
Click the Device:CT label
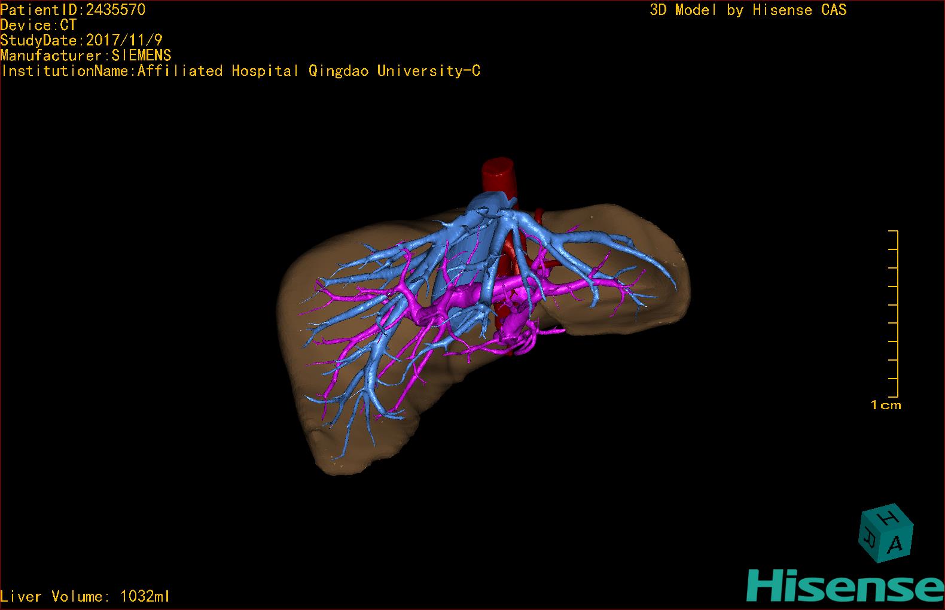[38, 25]
